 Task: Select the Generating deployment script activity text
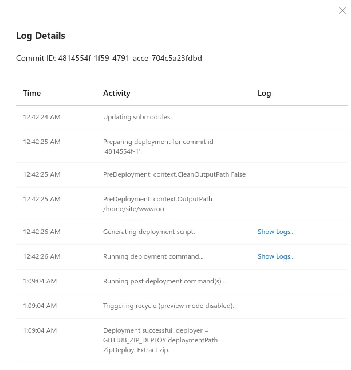149,232
